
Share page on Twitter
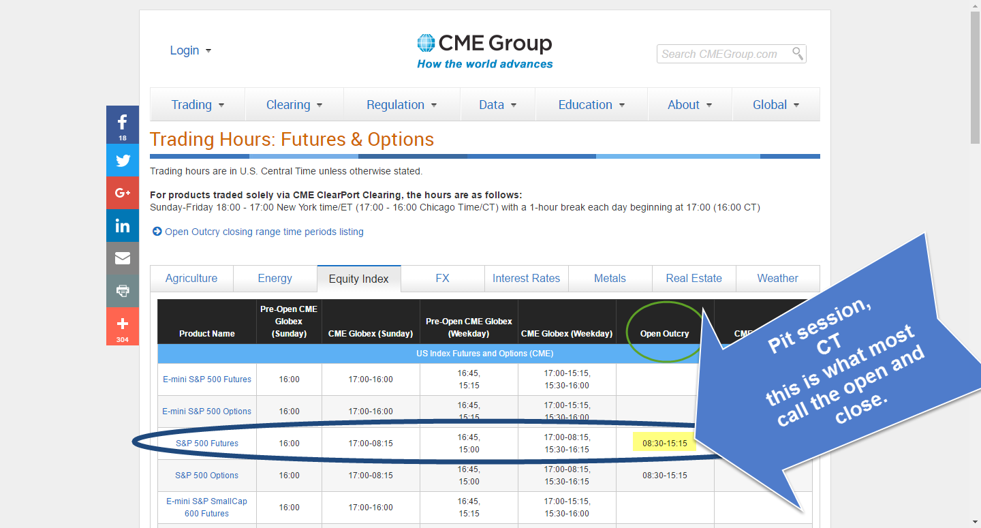click(x=123, y=161)
